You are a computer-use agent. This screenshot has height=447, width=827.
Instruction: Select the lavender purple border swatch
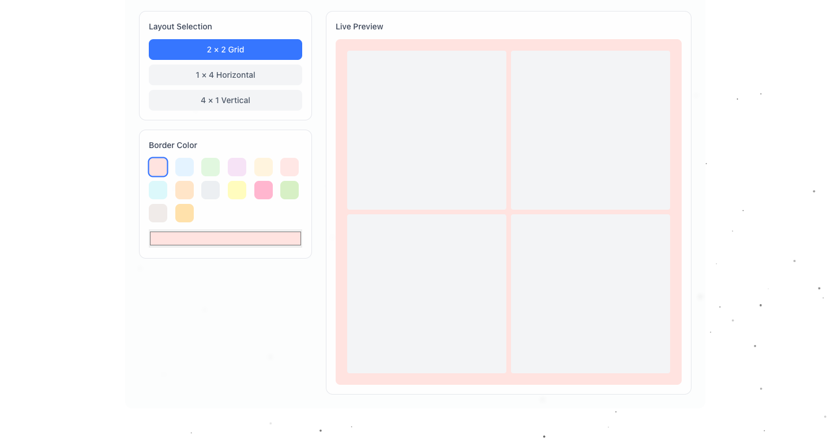tap(237, 167)
